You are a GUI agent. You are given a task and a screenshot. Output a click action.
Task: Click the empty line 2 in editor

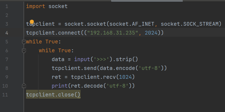(123, 15)
